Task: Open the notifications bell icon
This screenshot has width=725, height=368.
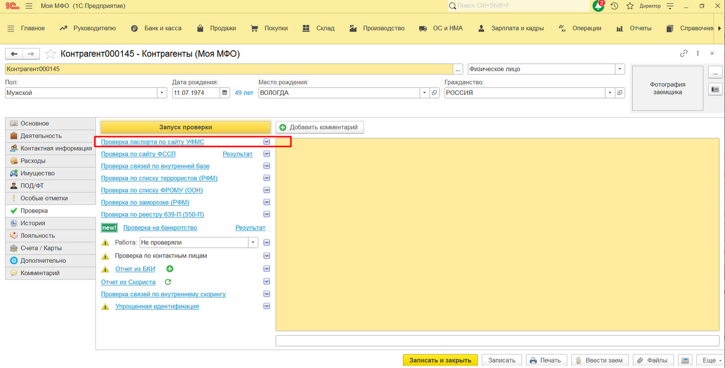Action: click(x=598, y=6)
